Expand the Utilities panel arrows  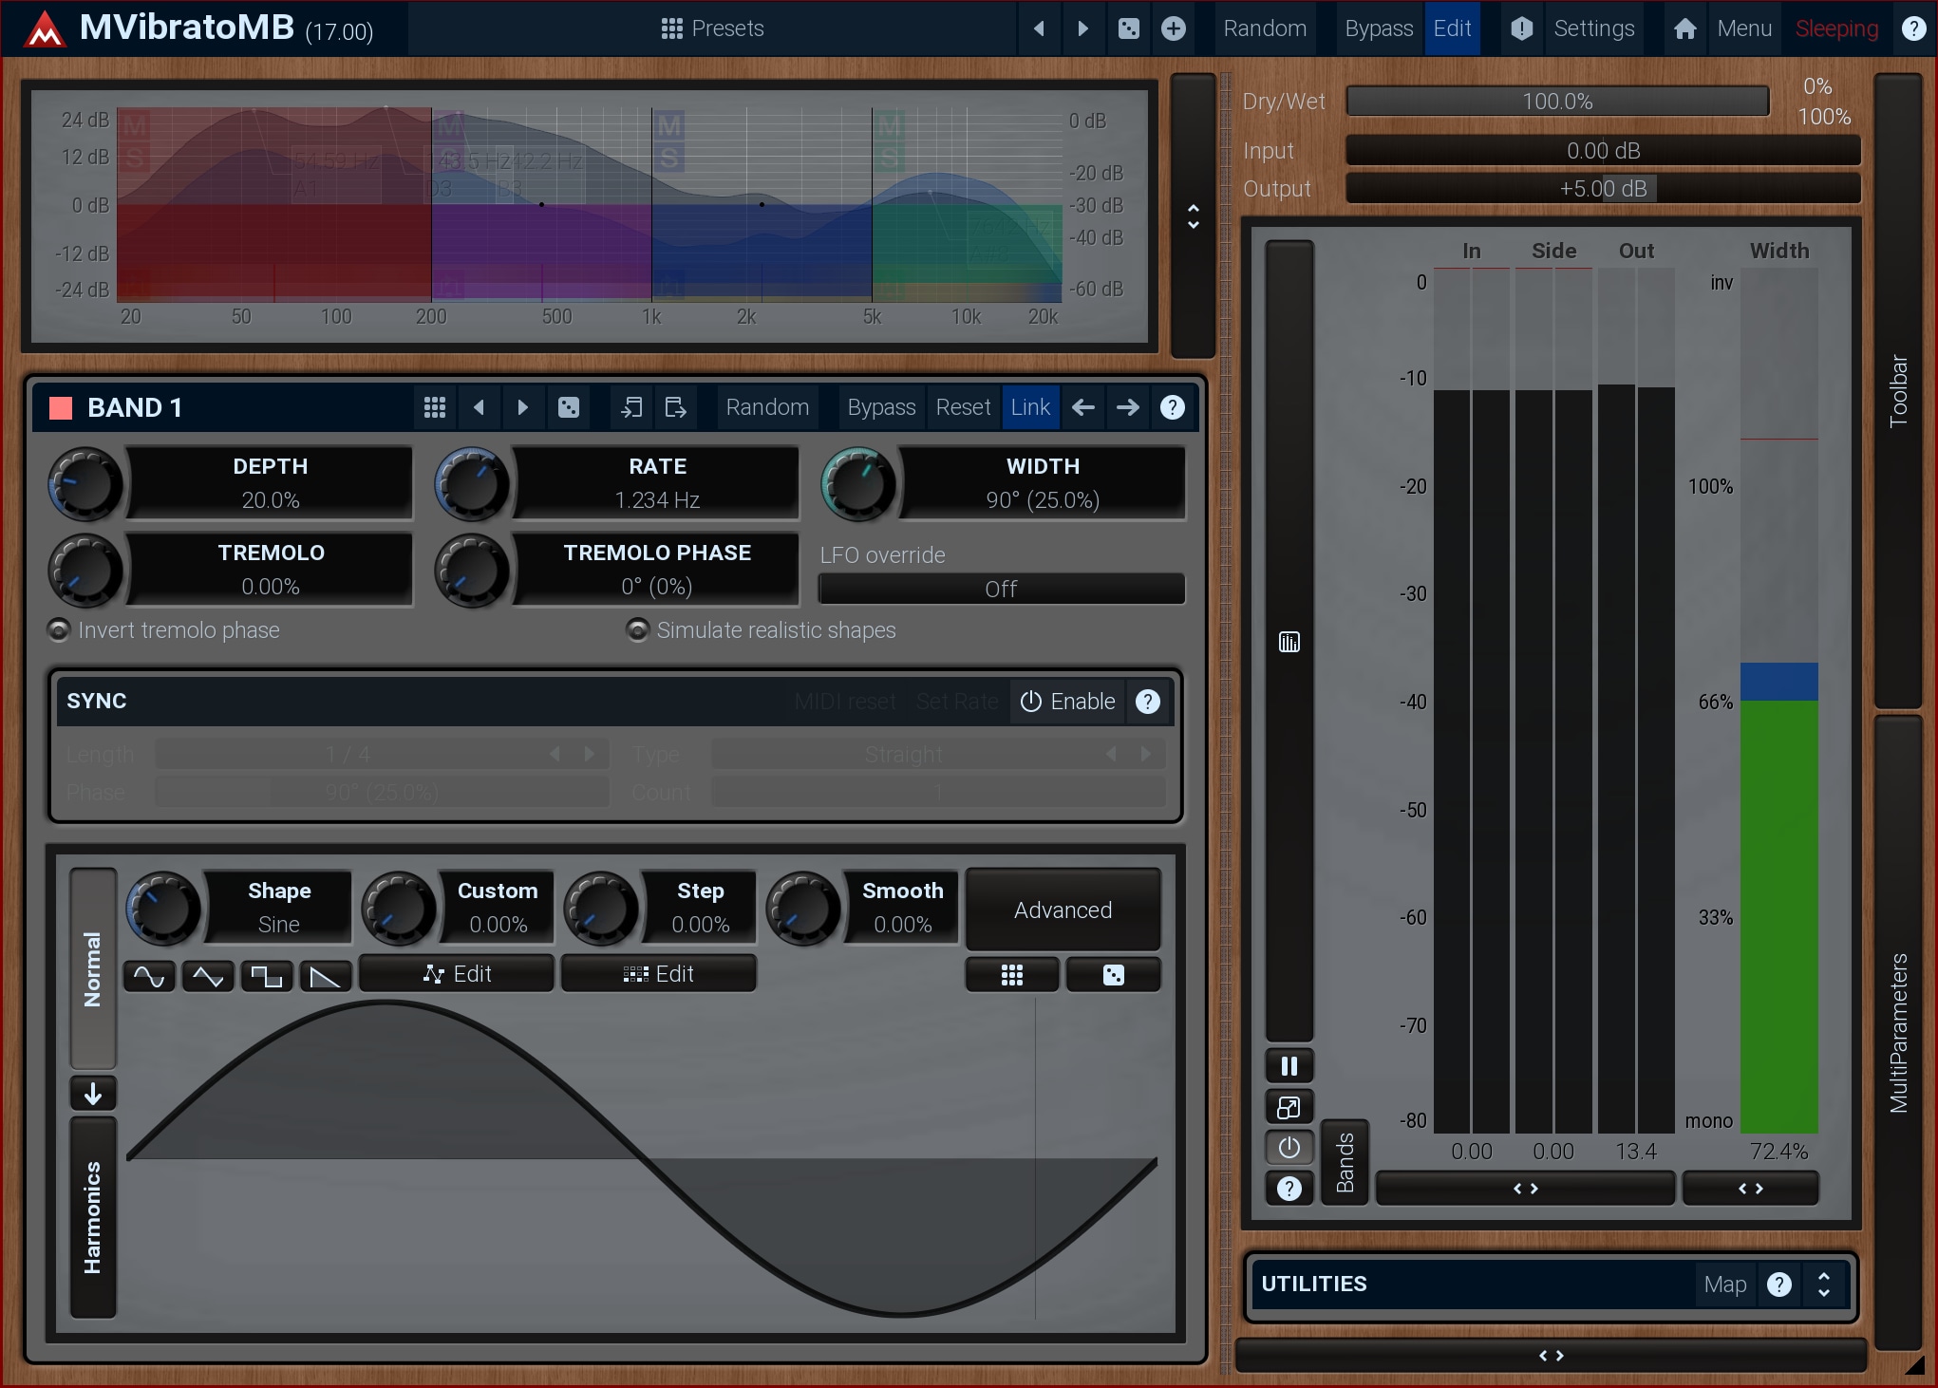click(1823, 1284)
